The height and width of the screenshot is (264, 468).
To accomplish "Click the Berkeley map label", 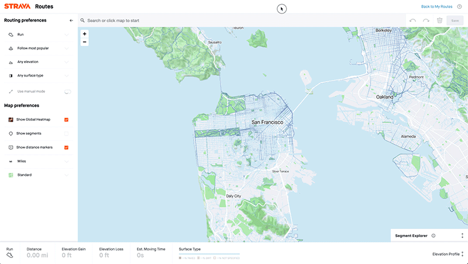I will tap(384, 30).
